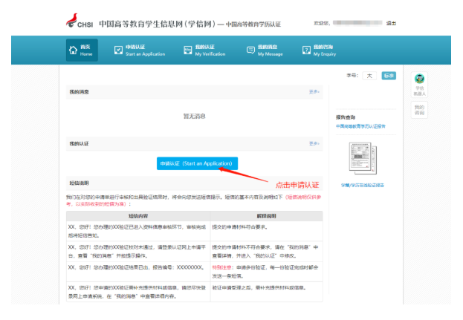Viewport: 463px width, 320px height.
Task: Open 学籍/学历在线验证报告 link
Action: click(x=363, y=185)
